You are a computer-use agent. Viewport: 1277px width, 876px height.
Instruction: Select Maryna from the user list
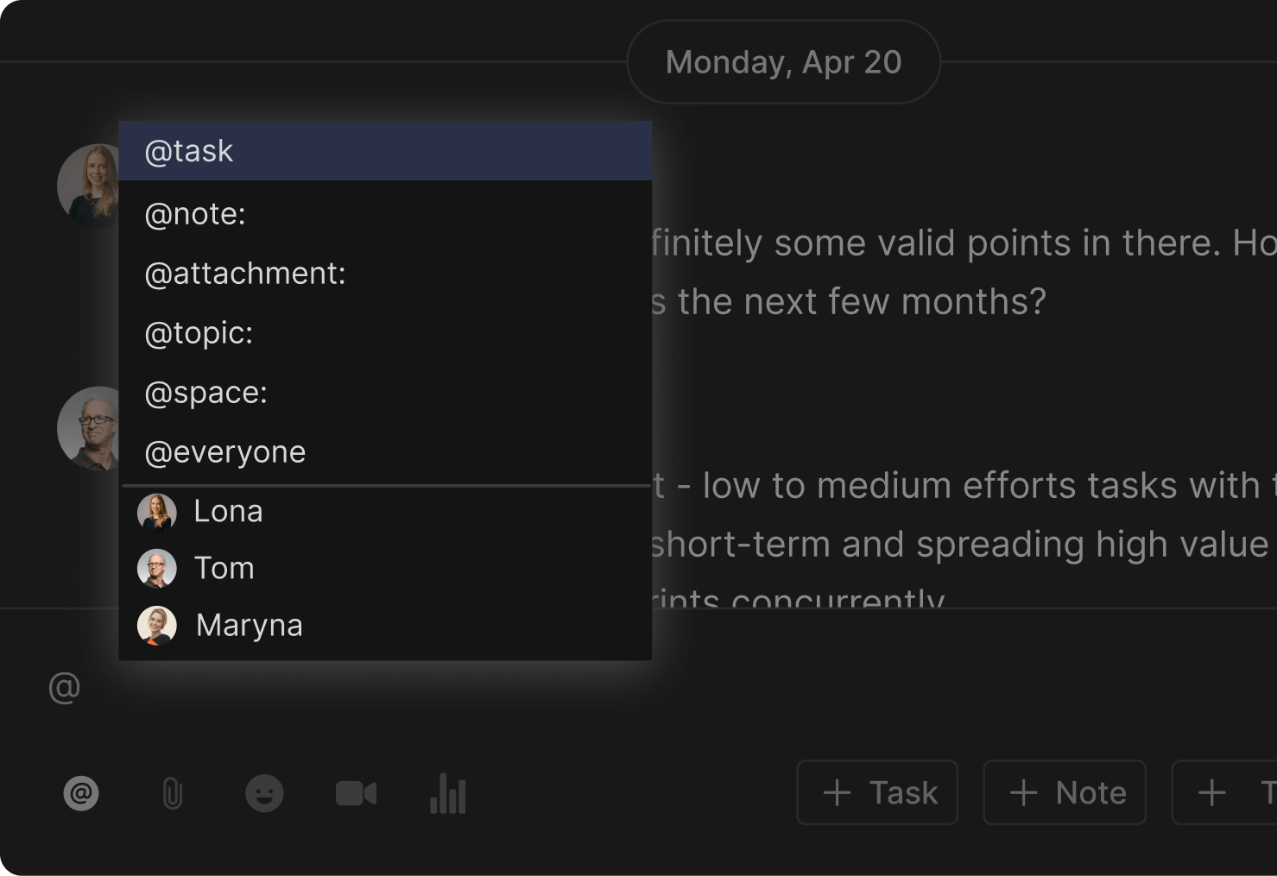tap(249, 625)
